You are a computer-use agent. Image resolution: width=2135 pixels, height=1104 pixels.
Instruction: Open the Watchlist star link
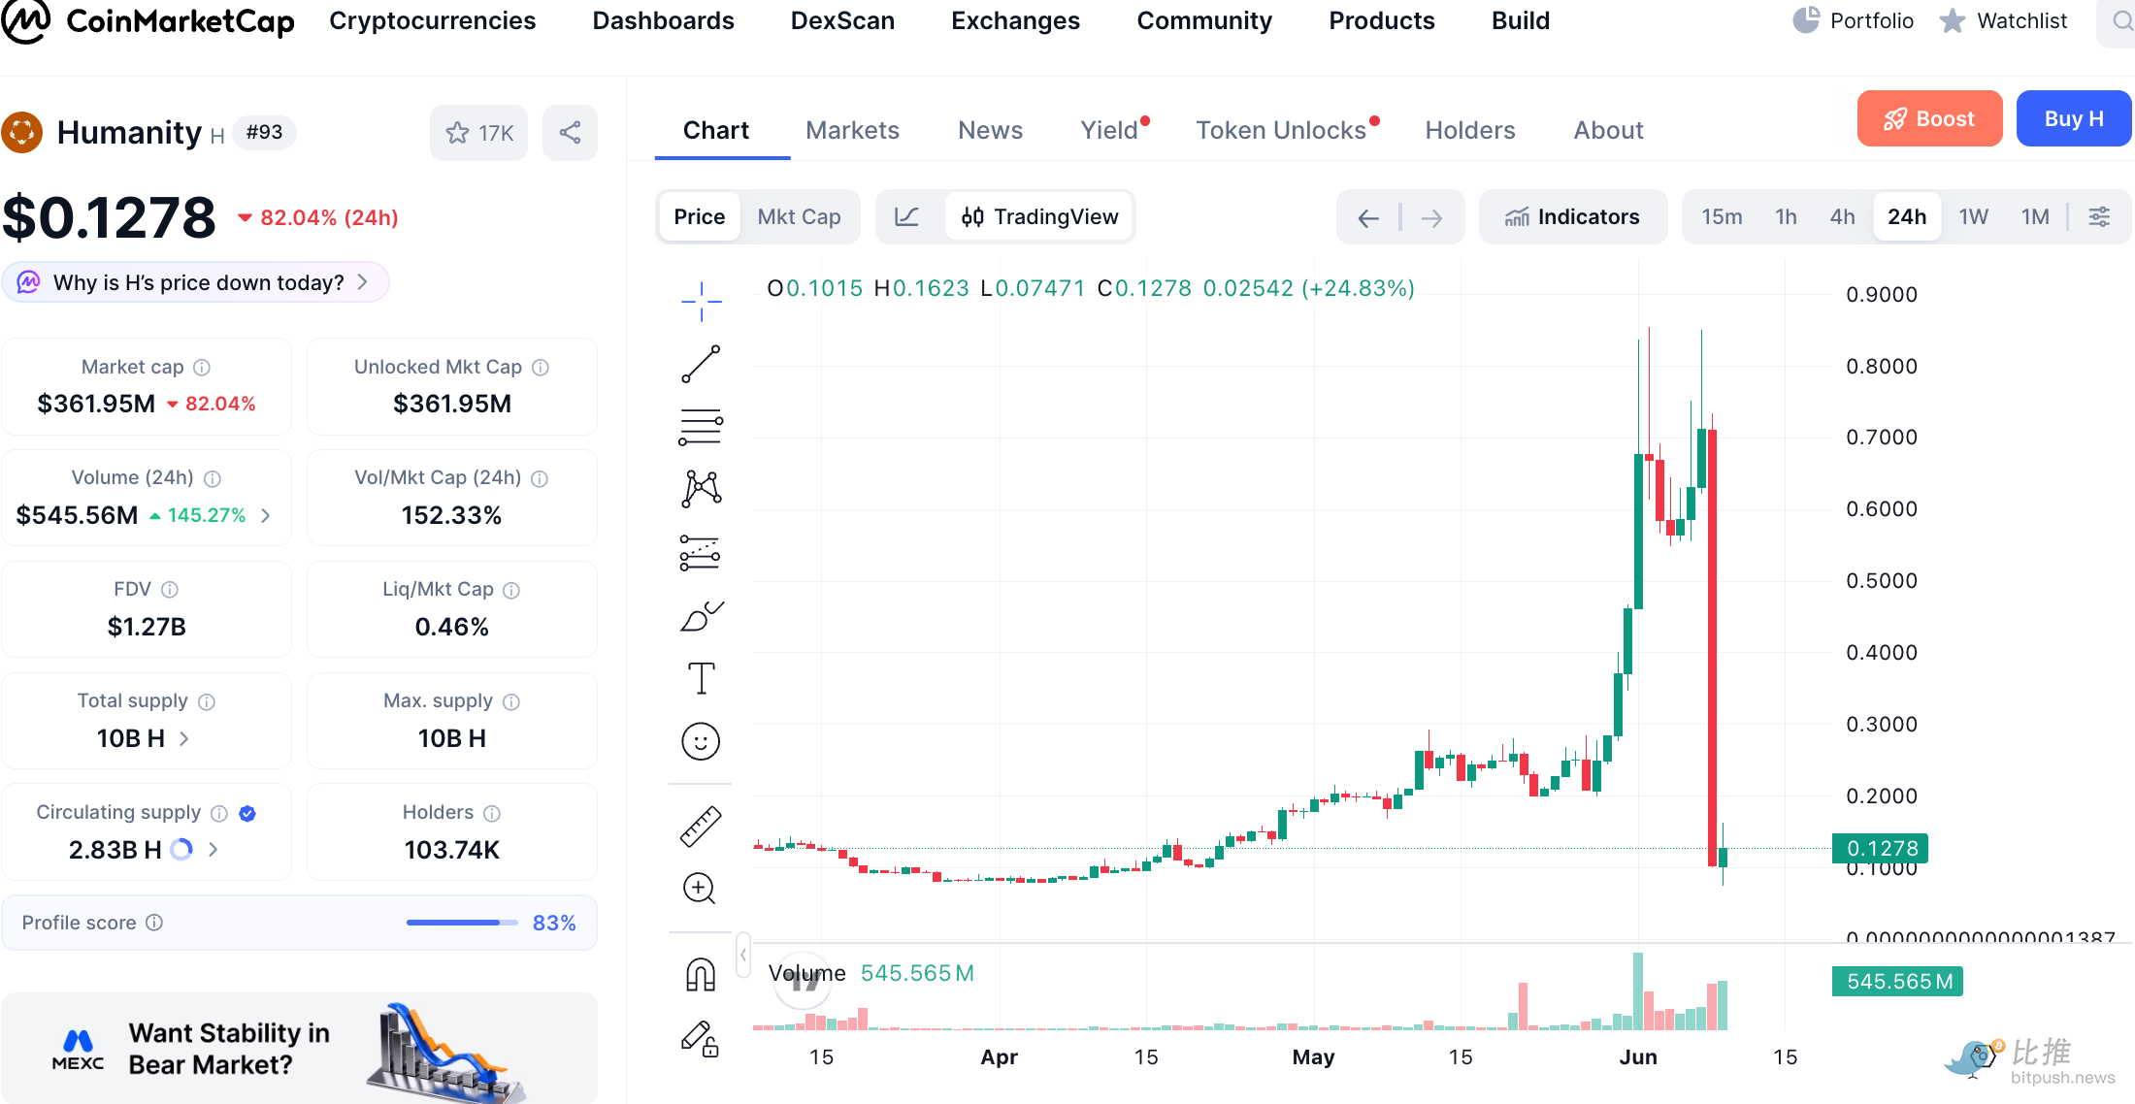click(2003, 20)
